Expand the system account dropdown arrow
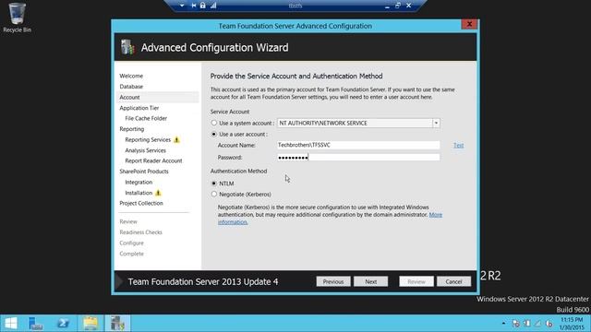 [x=436, y=123]
